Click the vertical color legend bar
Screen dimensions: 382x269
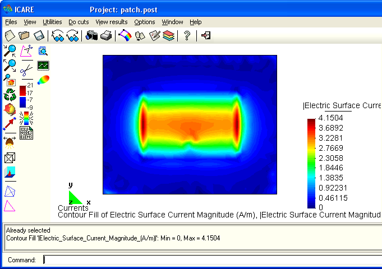coord(311,164)
